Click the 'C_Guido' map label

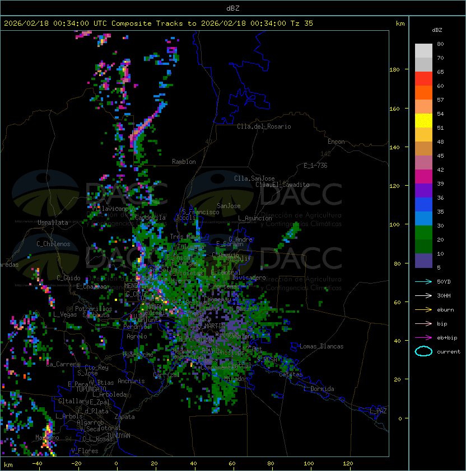(68, 278)
